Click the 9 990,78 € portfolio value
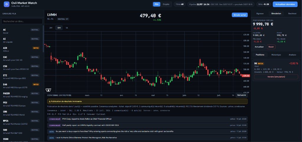Screen dimensions: 302x142 pos(263,24)
